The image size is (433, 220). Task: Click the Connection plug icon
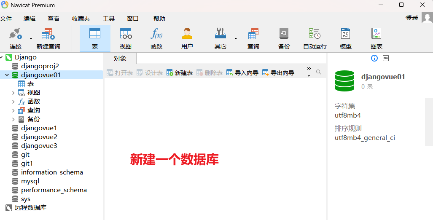16,33
